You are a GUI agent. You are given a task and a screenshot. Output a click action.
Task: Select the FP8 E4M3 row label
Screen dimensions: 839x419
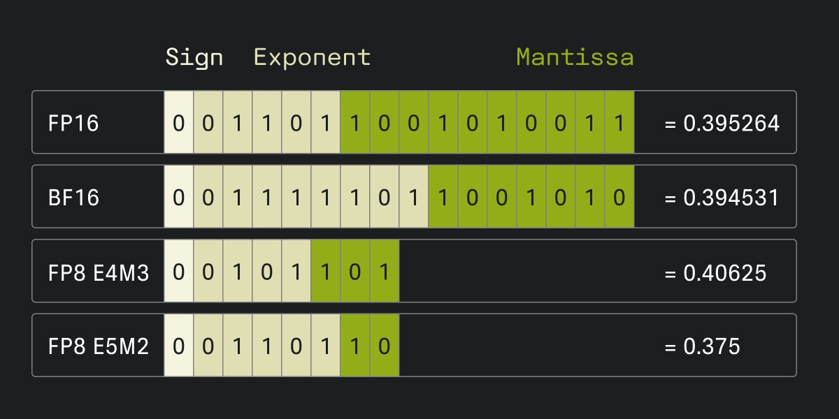point(99,272)
